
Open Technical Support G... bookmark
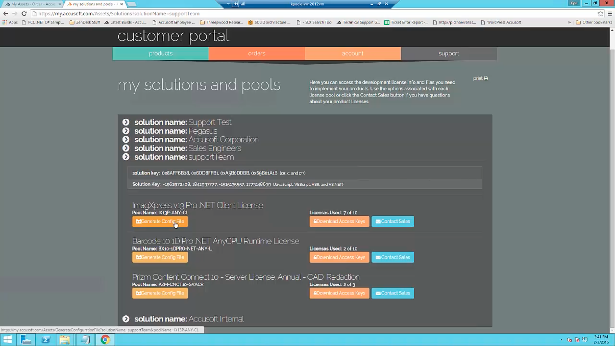point(358,22)
